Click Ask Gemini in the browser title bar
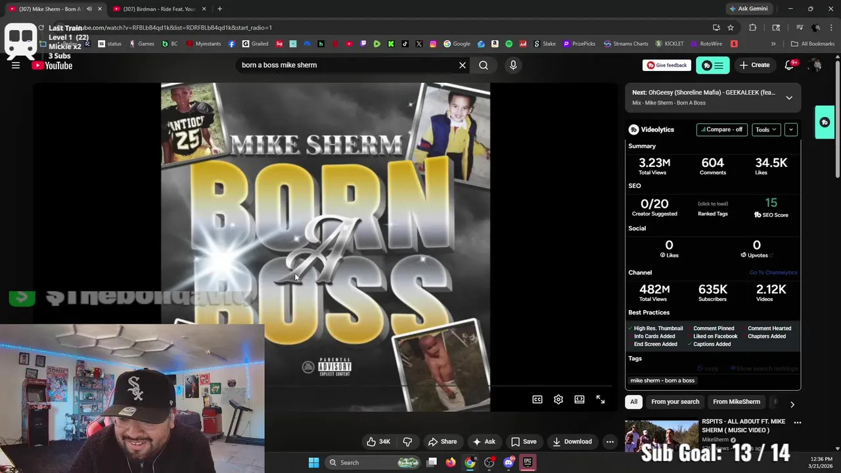This screenshot has height=473, width=841. (748, 9)
